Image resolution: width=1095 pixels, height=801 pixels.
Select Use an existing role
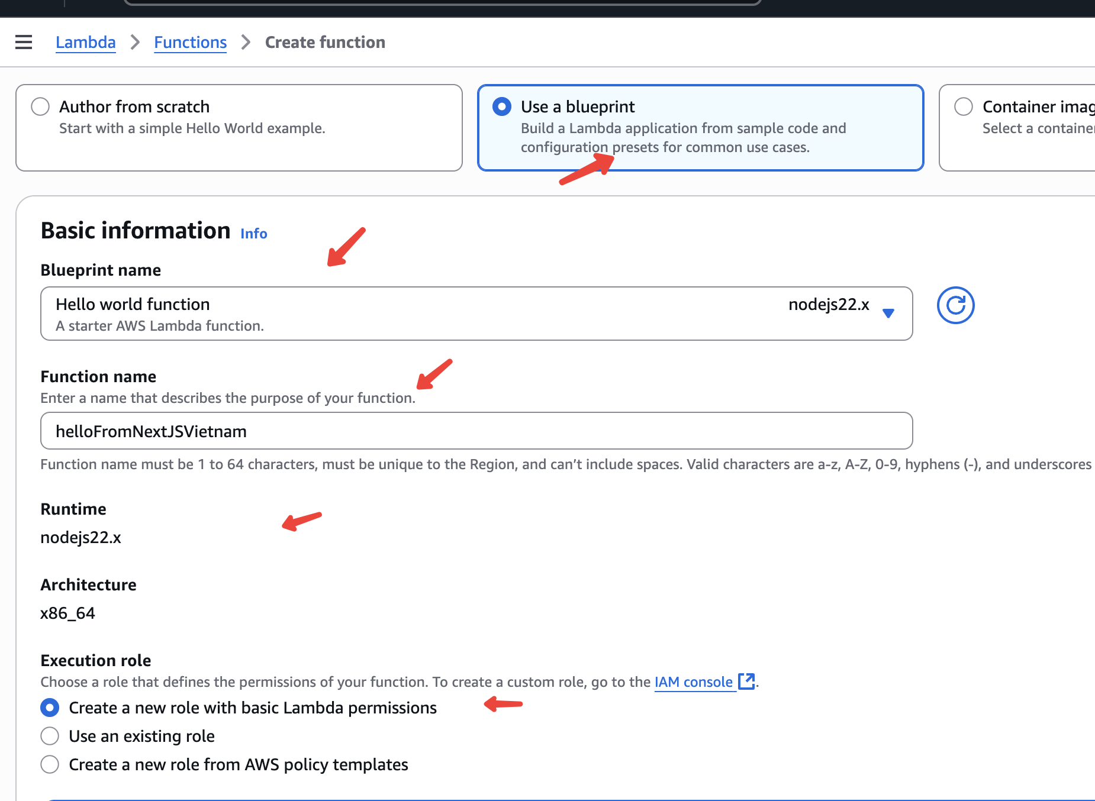coord(50,736)
